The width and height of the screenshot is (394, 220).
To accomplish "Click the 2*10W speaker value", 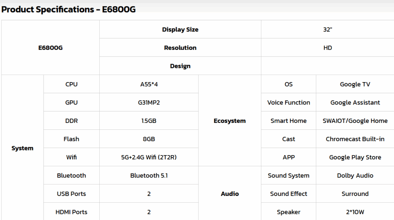I will click(x=355, y=212).
